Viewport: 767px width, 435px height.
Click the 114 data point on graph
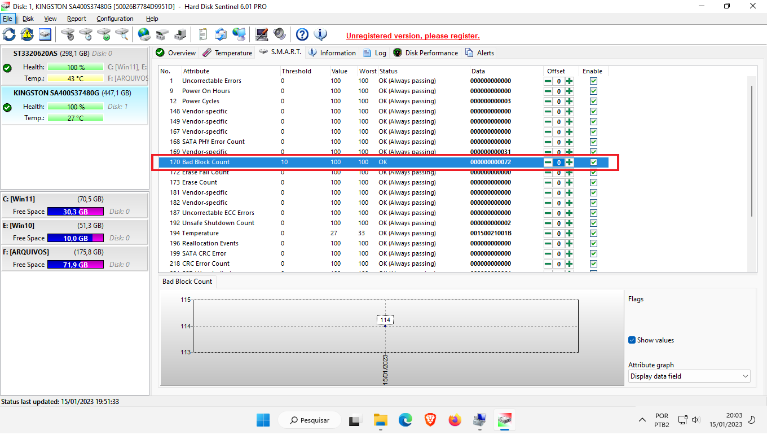click(385, 326)
